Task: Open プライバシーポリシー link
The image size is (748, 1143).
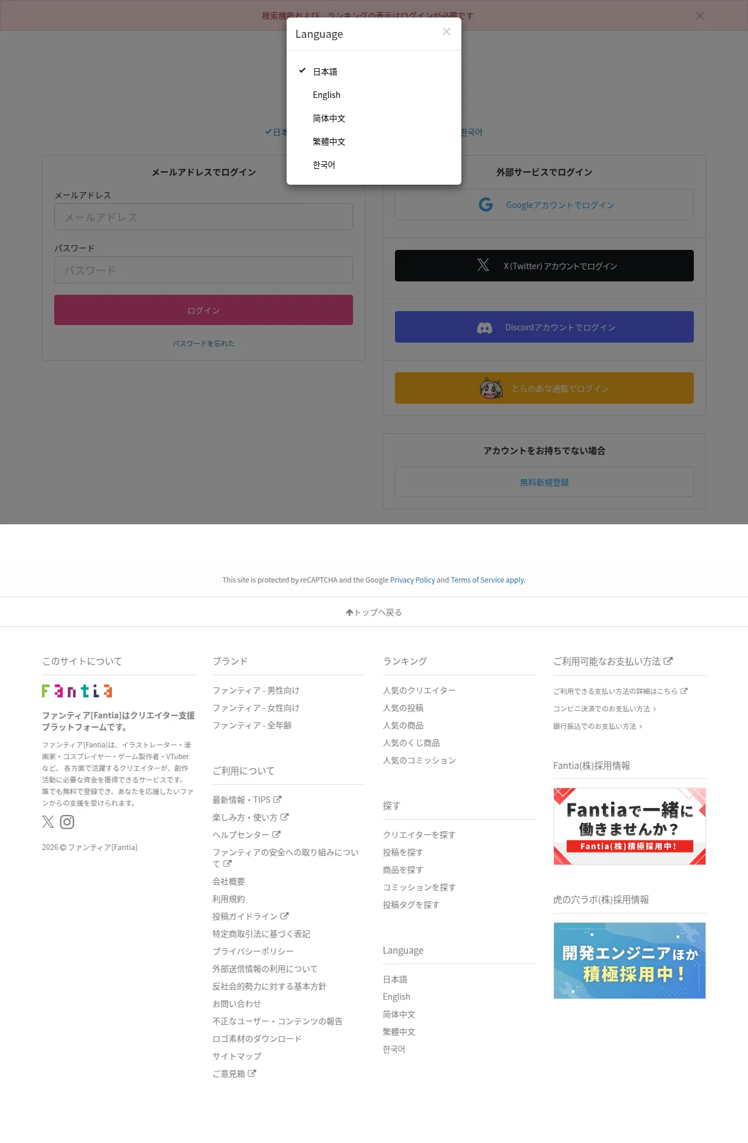Action: [253, 951]
